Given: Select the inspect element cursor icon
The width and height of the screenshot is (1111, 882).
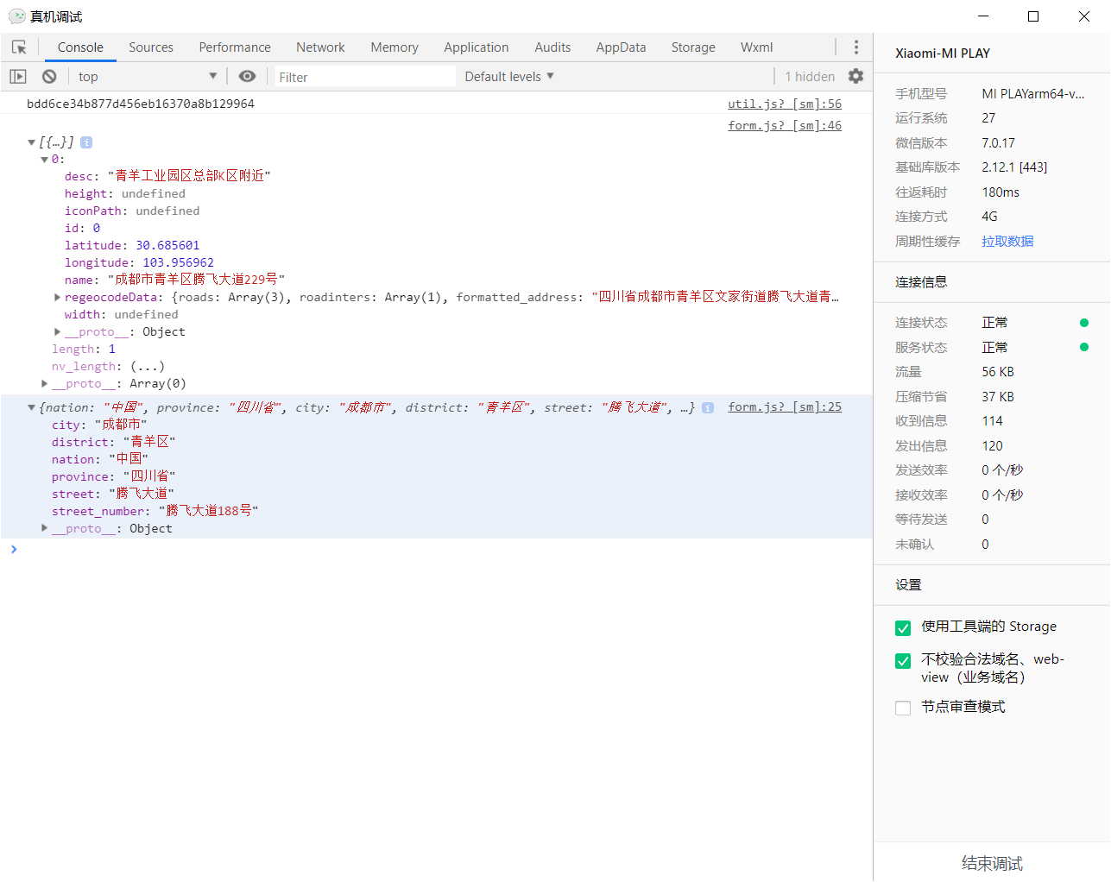Looking at the screenshot, I should [19, 47].
